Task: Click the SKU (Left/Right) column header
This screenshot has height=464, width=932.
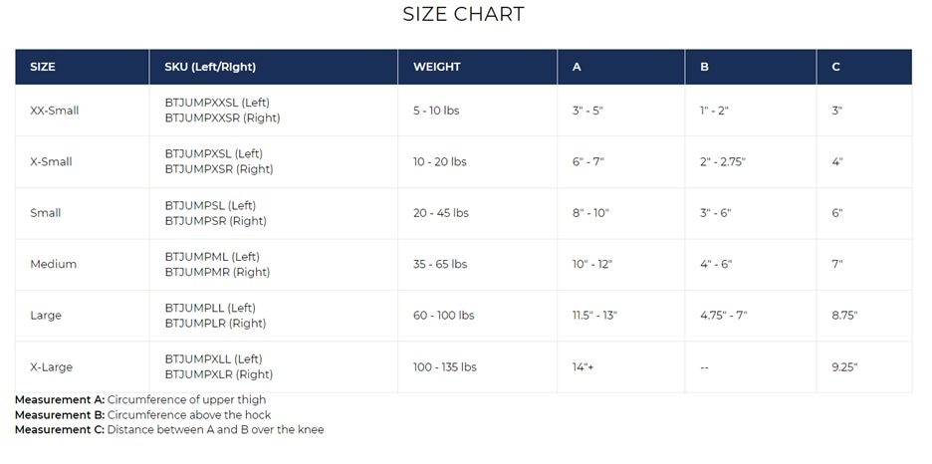Action: click(x=210, y=68)
